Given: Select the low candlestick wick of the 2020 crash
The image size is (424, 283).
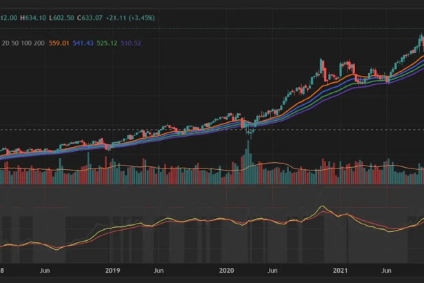Looking at the screenshot, I should tap(251, 137).
